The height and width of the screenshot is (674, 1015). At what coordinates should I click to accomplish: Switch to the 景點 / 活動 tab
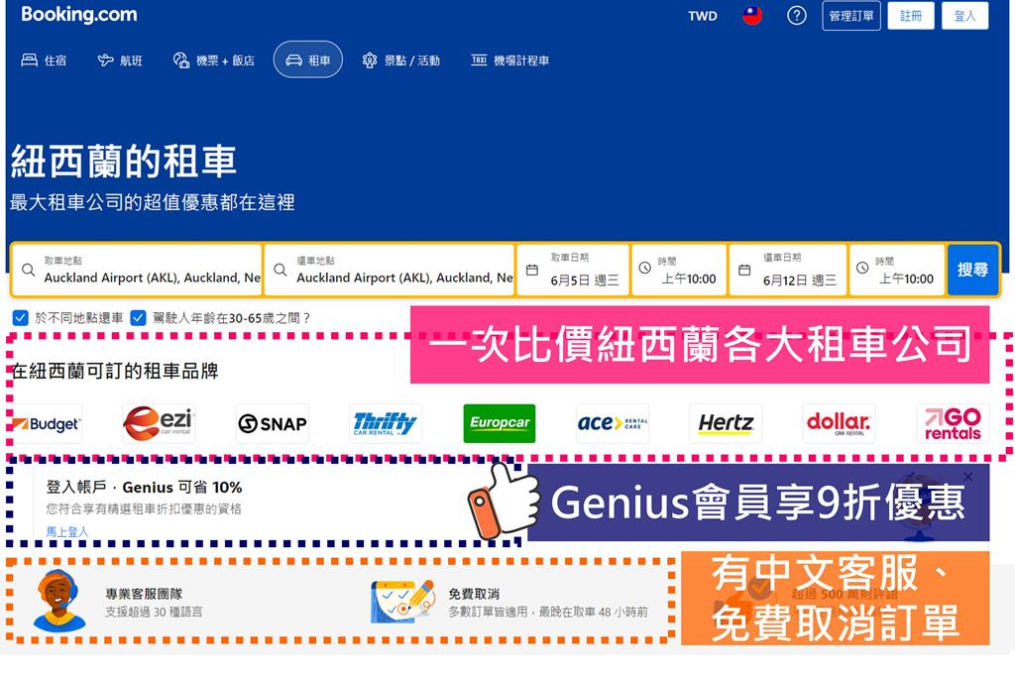point(401,60)
